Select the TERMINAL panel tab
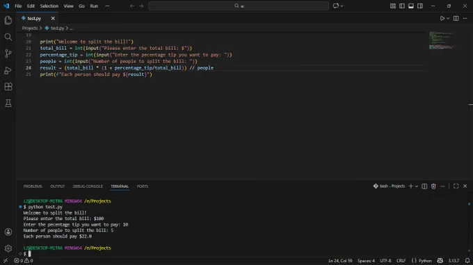The width and height of the screenshot is (473, 265). (x=120, y=186)
